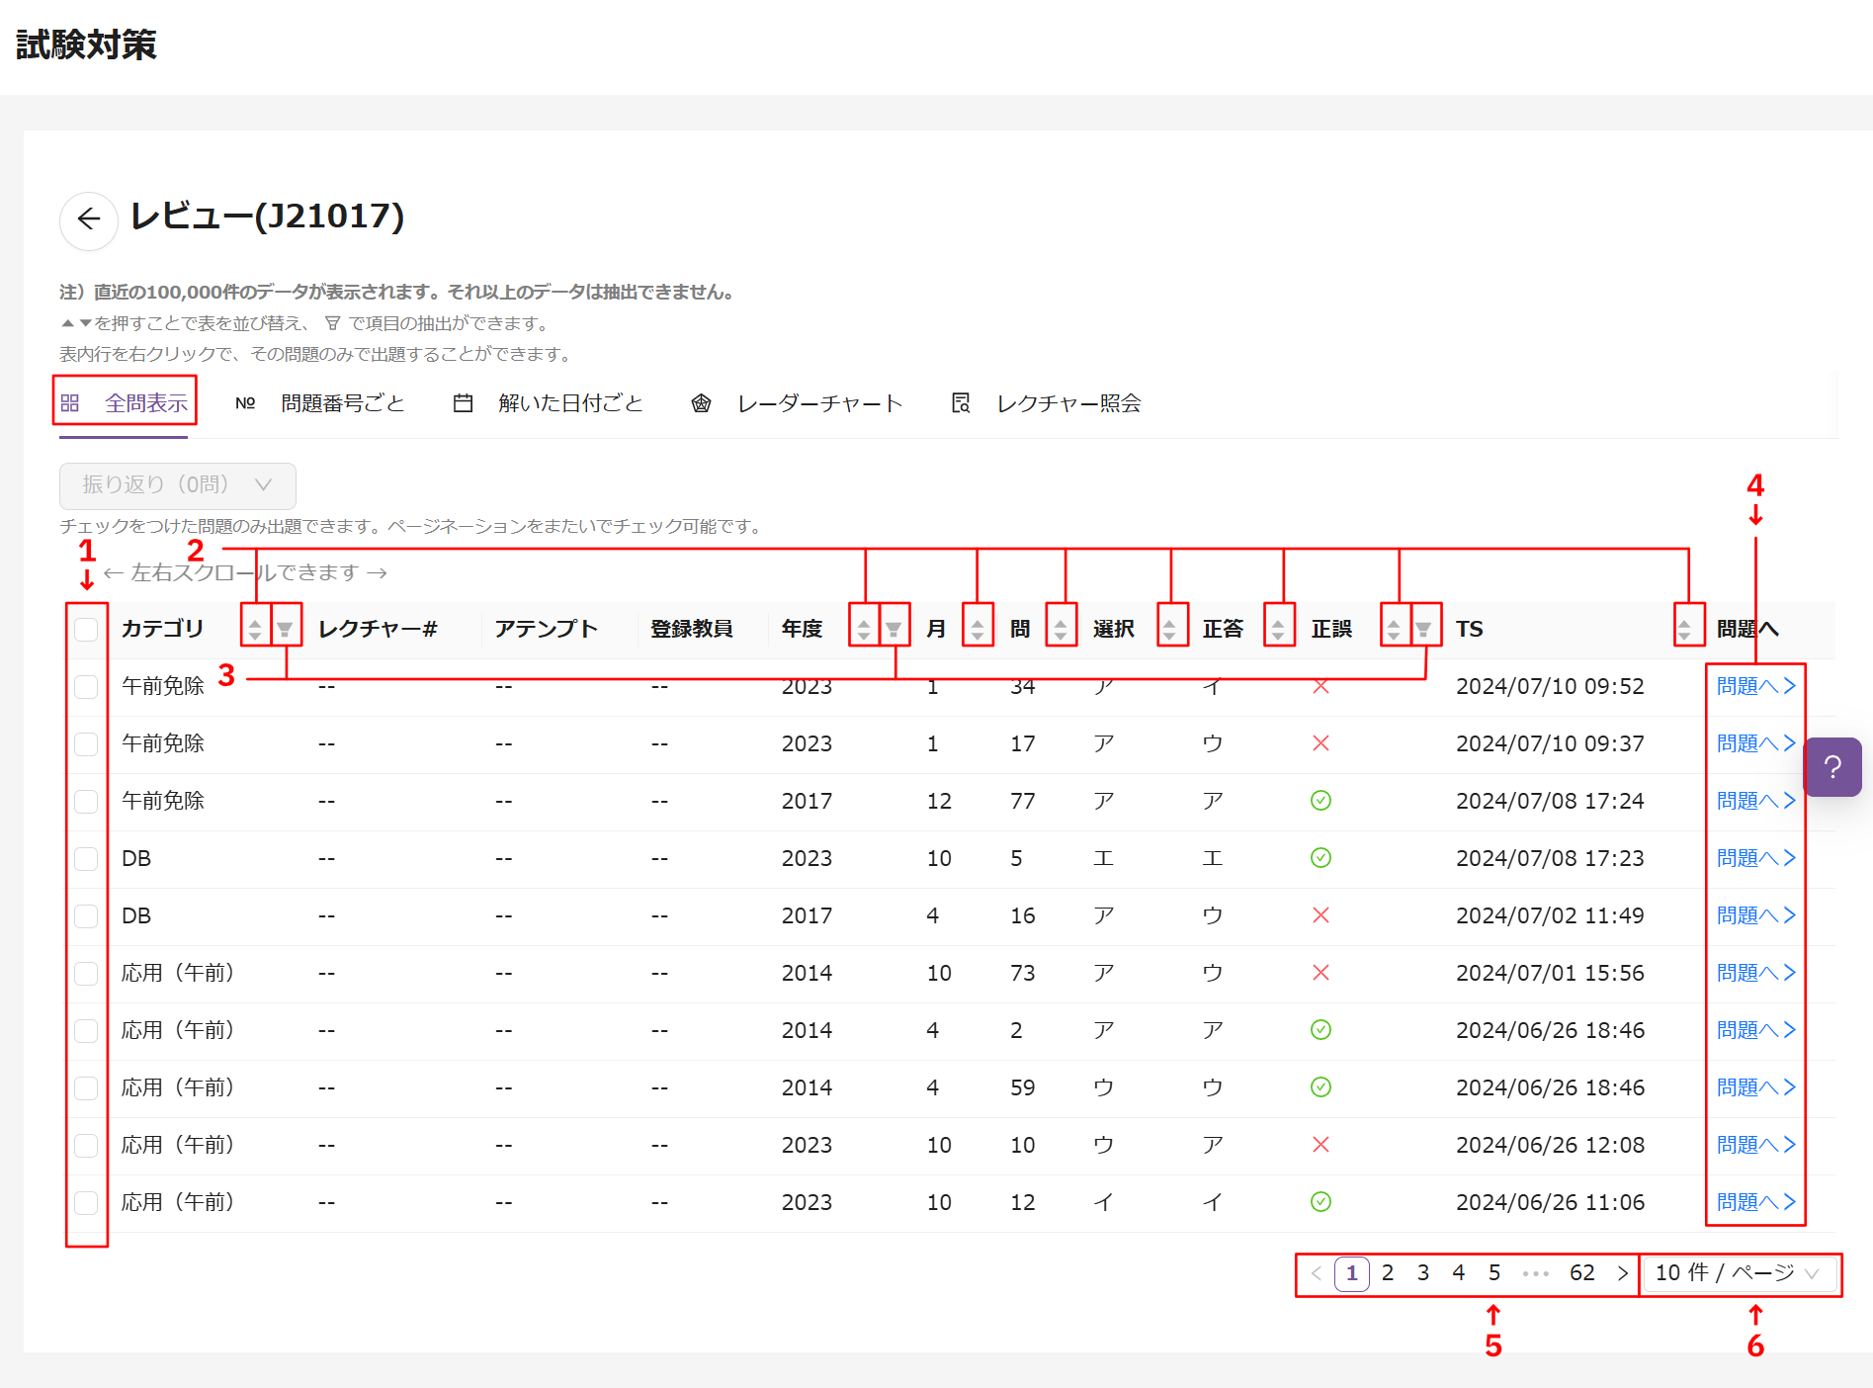Sort table by TS timestamp column
1873x1388 pixels.
(x=1684, y=629)
